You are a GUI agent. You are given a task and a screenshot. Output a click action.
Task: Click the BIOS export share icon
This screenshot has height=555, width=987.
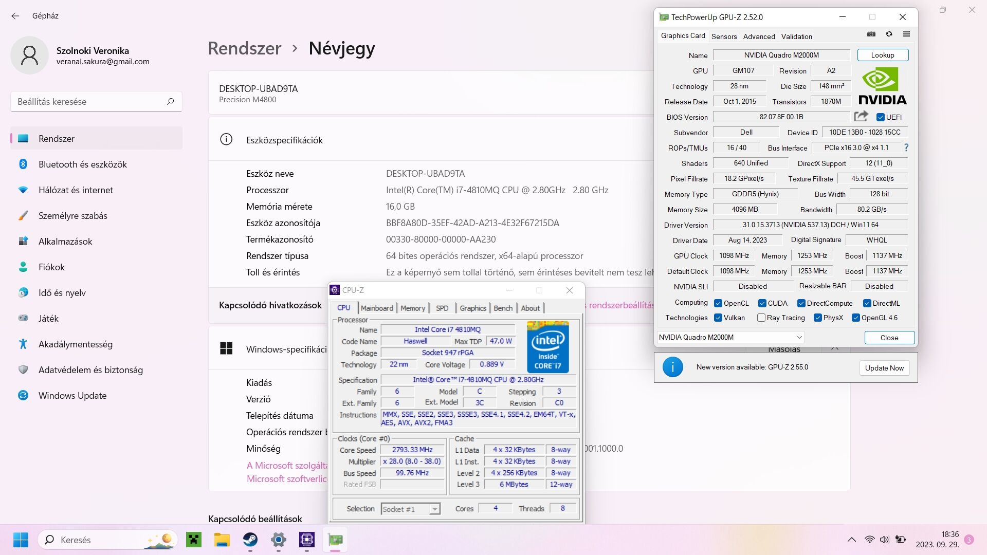(x=861, y=117)
